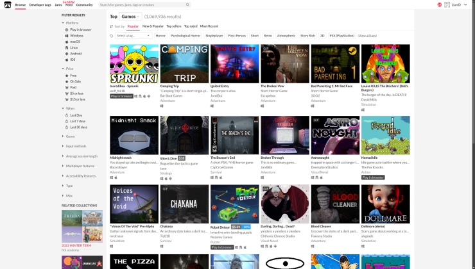
Task: Filter by Linux platform icon
Action: 67,47
